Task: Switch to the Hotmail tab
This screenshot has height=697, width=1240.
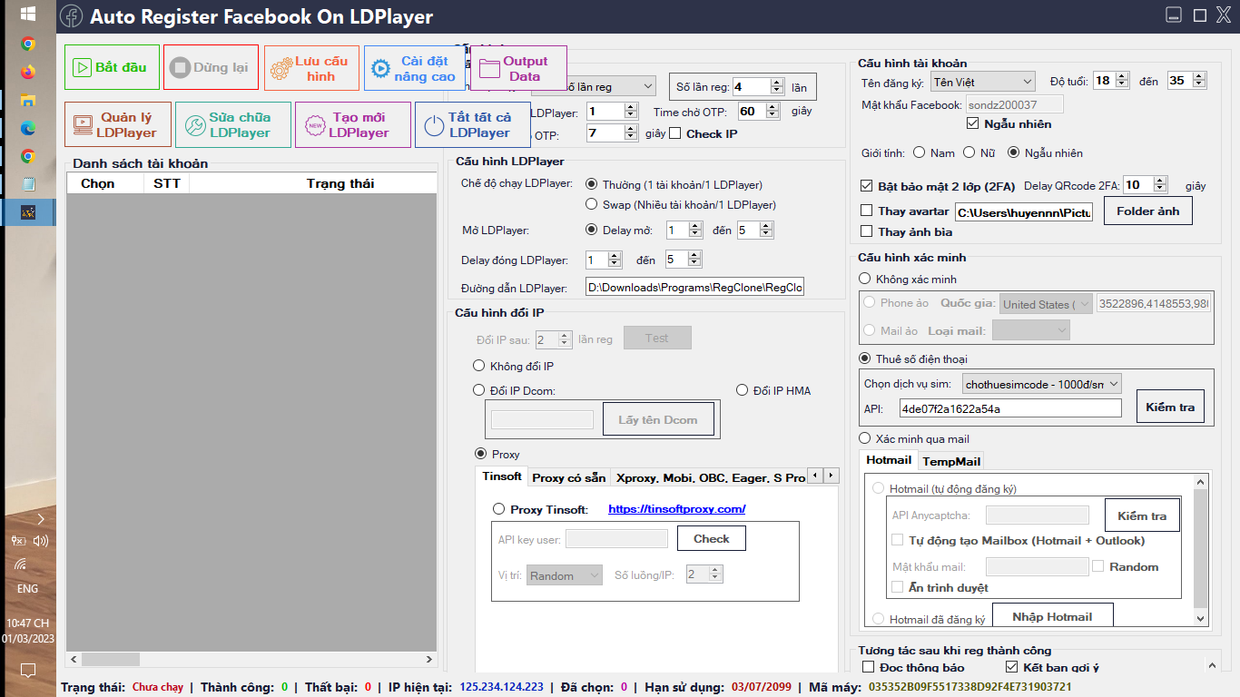Action: coord(888,460)
